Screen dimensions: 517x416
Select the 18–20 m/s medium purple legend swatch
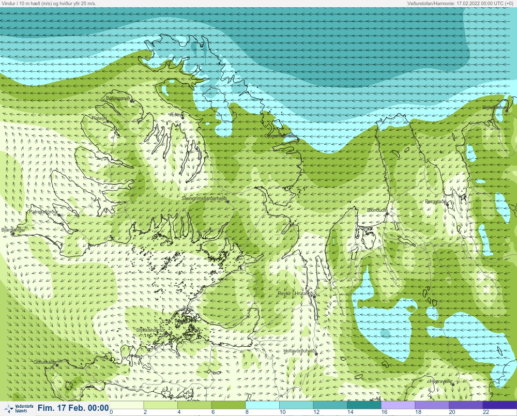click(x=432, y=405)
